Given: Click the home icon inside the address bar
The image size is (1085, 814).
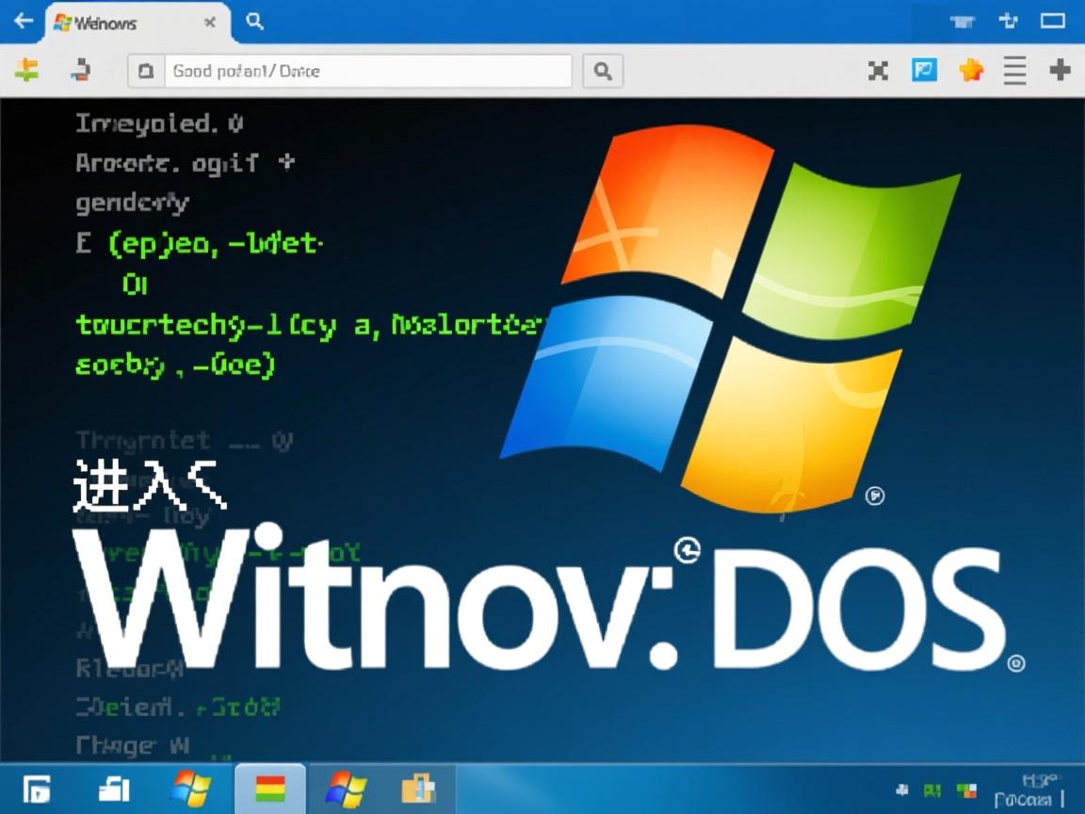Looking at the screenshot, I should point(145,71).
